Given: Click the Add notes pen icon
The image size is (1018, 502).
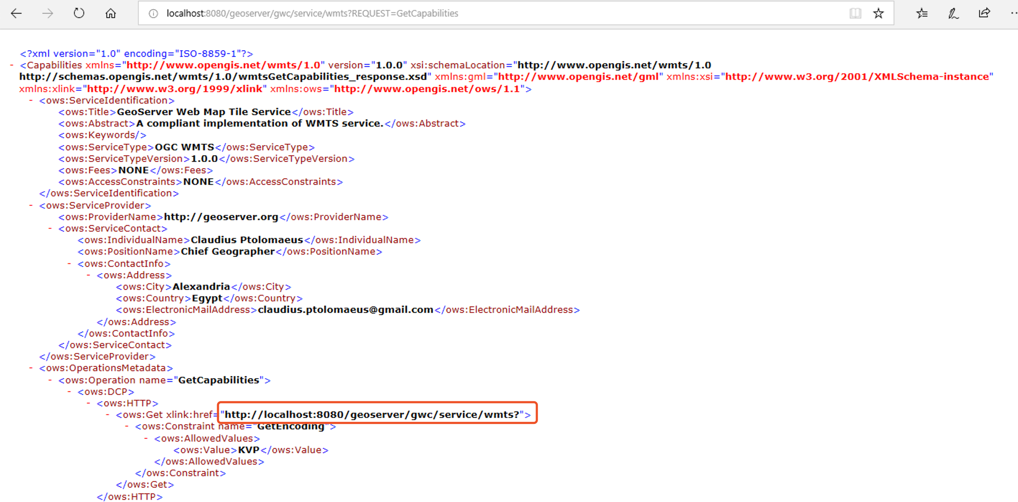Looking at the screenshot, I should [953, 13].
